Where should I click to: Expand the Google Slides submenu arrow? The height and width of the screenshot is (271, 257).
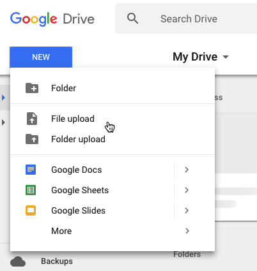click(187, 210)
